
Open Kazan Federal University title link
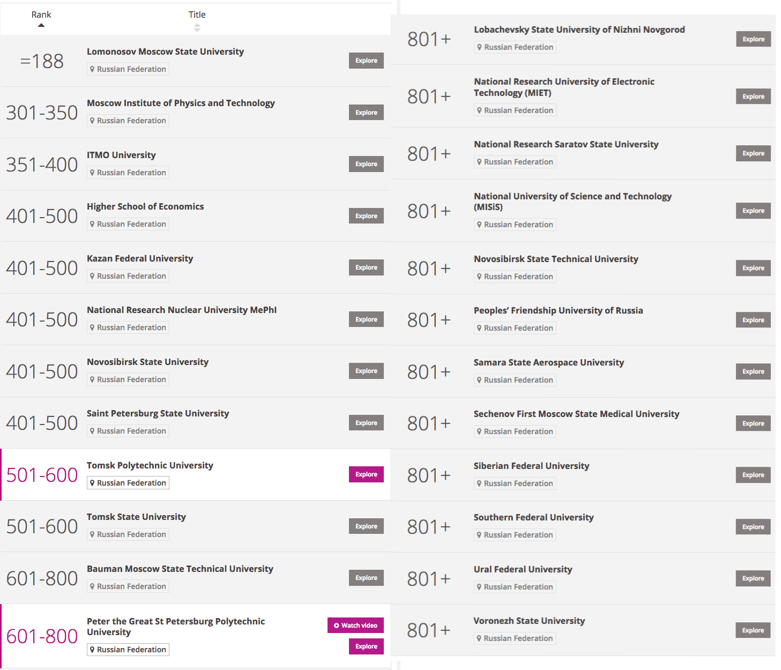(140, 258)
